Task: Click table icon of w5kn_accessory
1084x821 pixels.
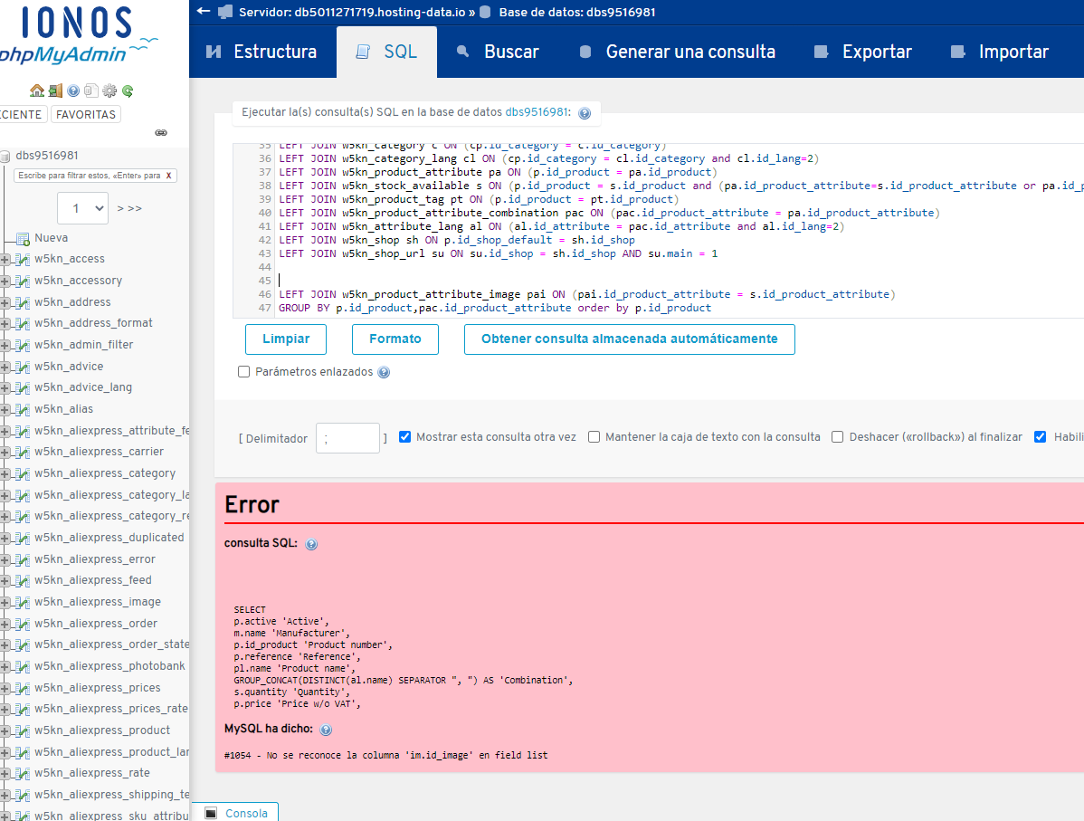Action: point(23,282)
